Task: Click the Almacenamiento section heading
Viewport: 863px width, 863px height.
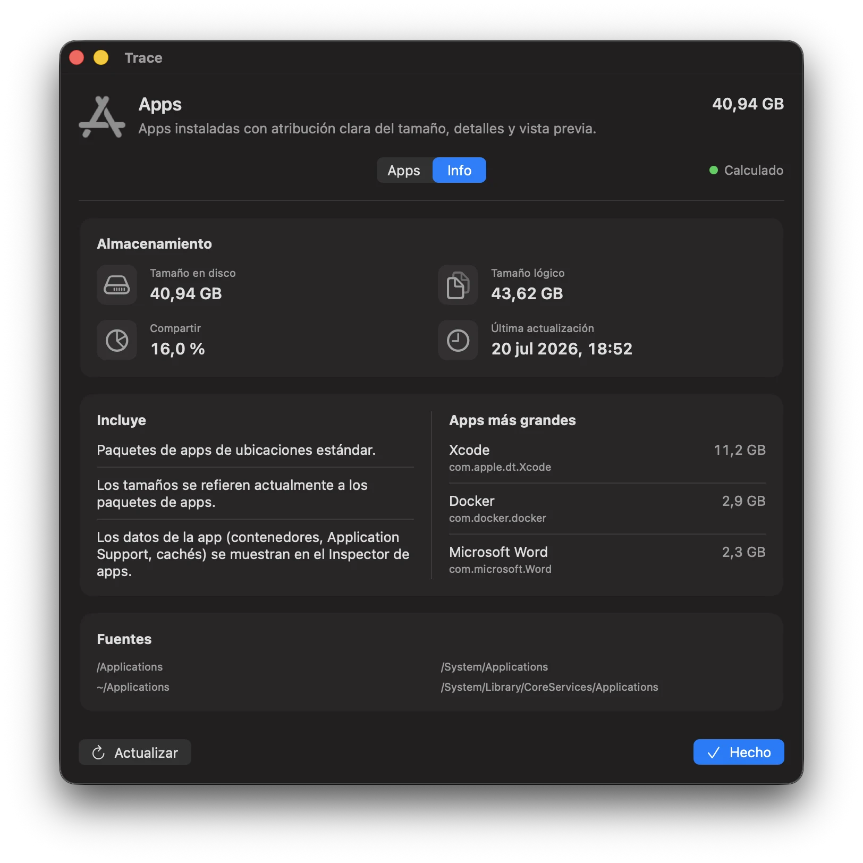Action: (154, 244)
